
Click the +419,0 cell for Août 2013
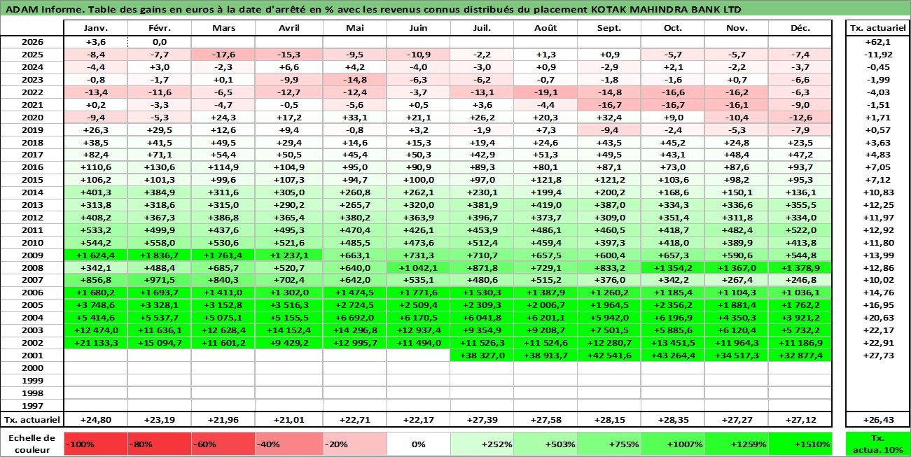tap(545, 205)
